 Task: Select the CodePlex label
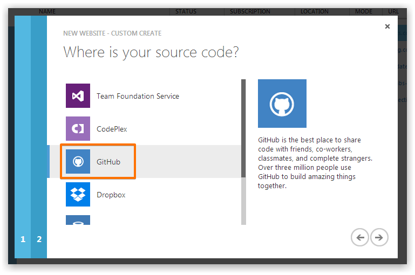coord(112,129)
